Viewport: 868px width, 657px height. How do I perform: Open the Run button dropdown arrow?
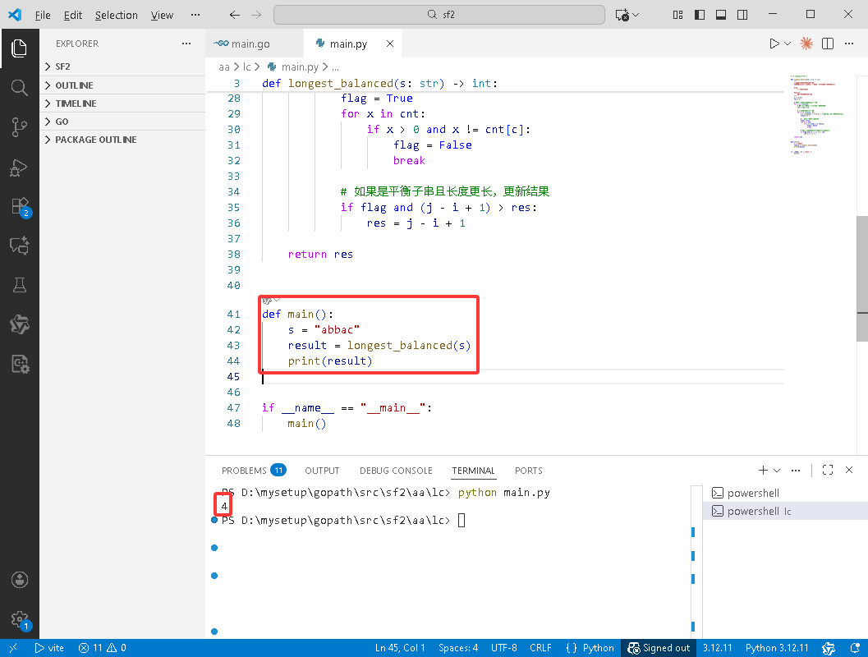(x=788, y=44)
